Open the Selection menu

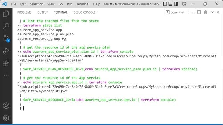tap(37, 4)
